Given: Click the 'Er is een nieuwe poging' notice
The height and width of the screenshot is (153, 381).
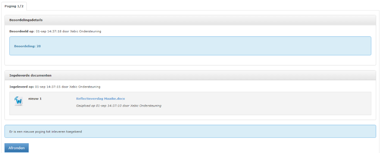Looking at the screenshot, I should tap(190, 131).
